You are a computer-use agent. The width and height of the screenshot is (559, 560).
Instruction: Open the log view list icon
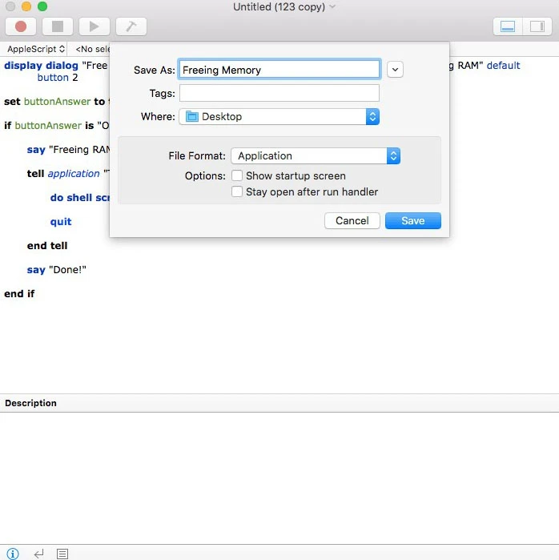pyautogui.click(x=62, y=554)
